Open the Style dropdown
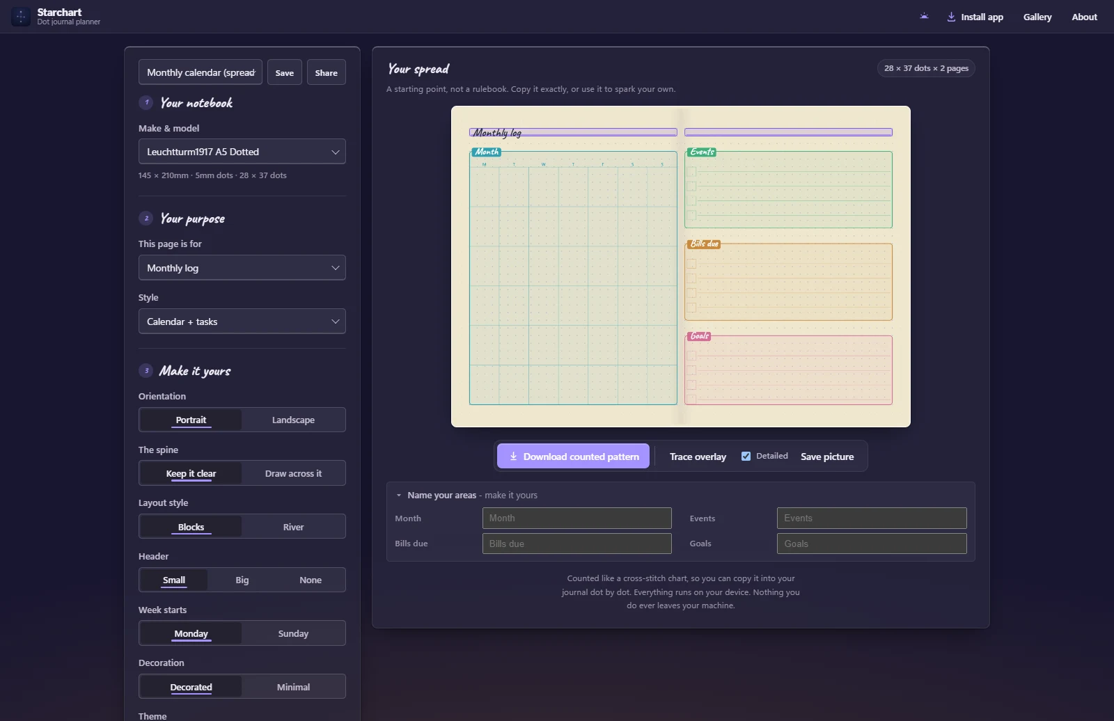 pyautogui.click(x=242, y=322)
